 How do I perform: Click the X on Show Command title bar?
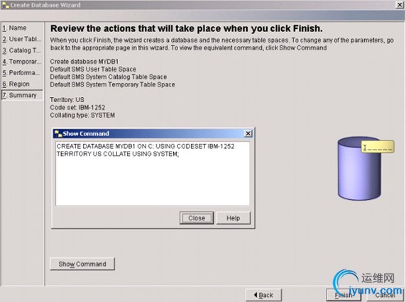[x=248, y=133]
